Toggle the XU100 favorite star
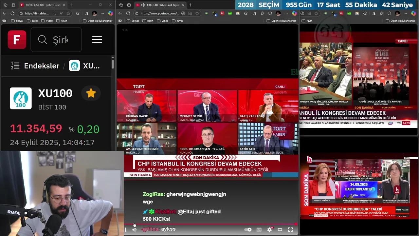 tap(91, 93)
